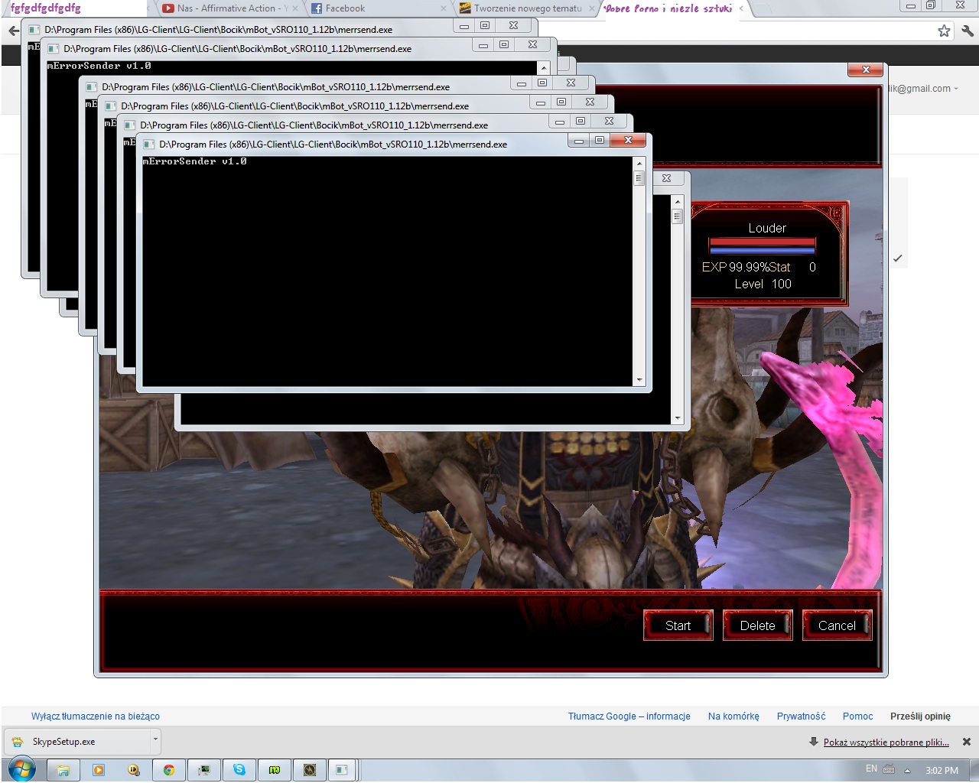Click the frontmost merrsend.exe window title
This screenshot has width=979, height=783.
pos(333,145)
